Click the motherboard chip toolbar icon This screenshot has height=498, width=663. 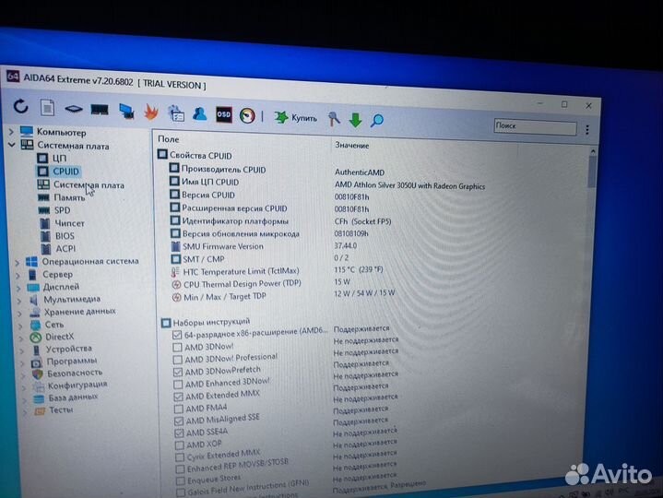73,109
